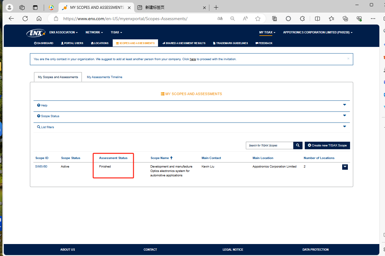Open browser essentials heart icon
Image resolution: width=385 pixels, height=256 pixels.
click(359, 19)
